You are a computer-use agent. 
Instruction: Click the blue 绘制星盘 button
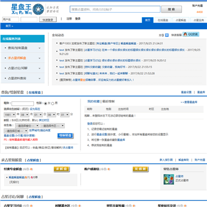pos(65,136)
